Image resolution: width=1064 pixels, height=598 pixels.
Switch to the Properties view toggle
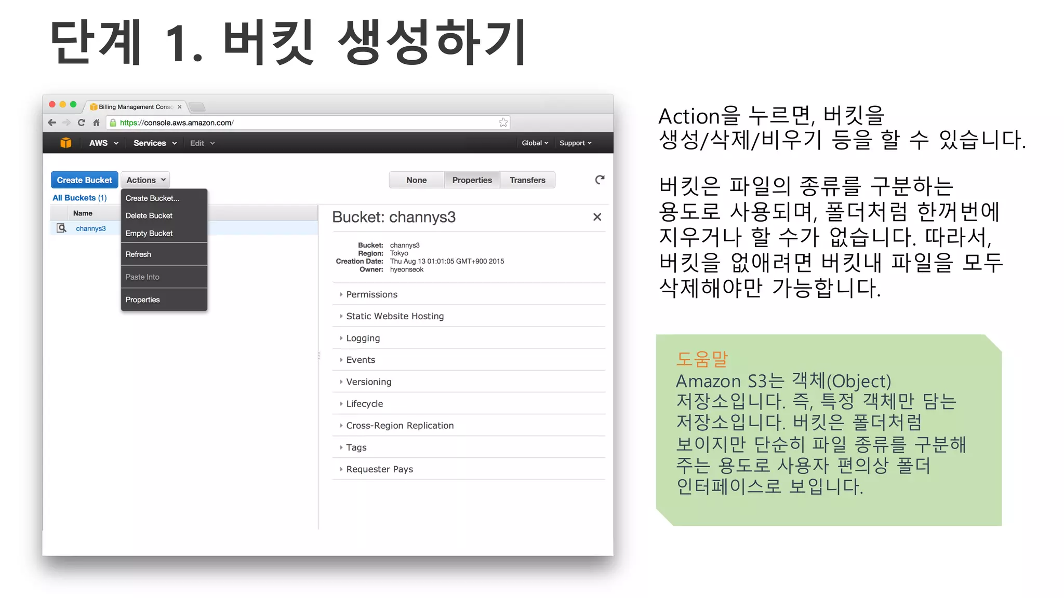point(472,180)
